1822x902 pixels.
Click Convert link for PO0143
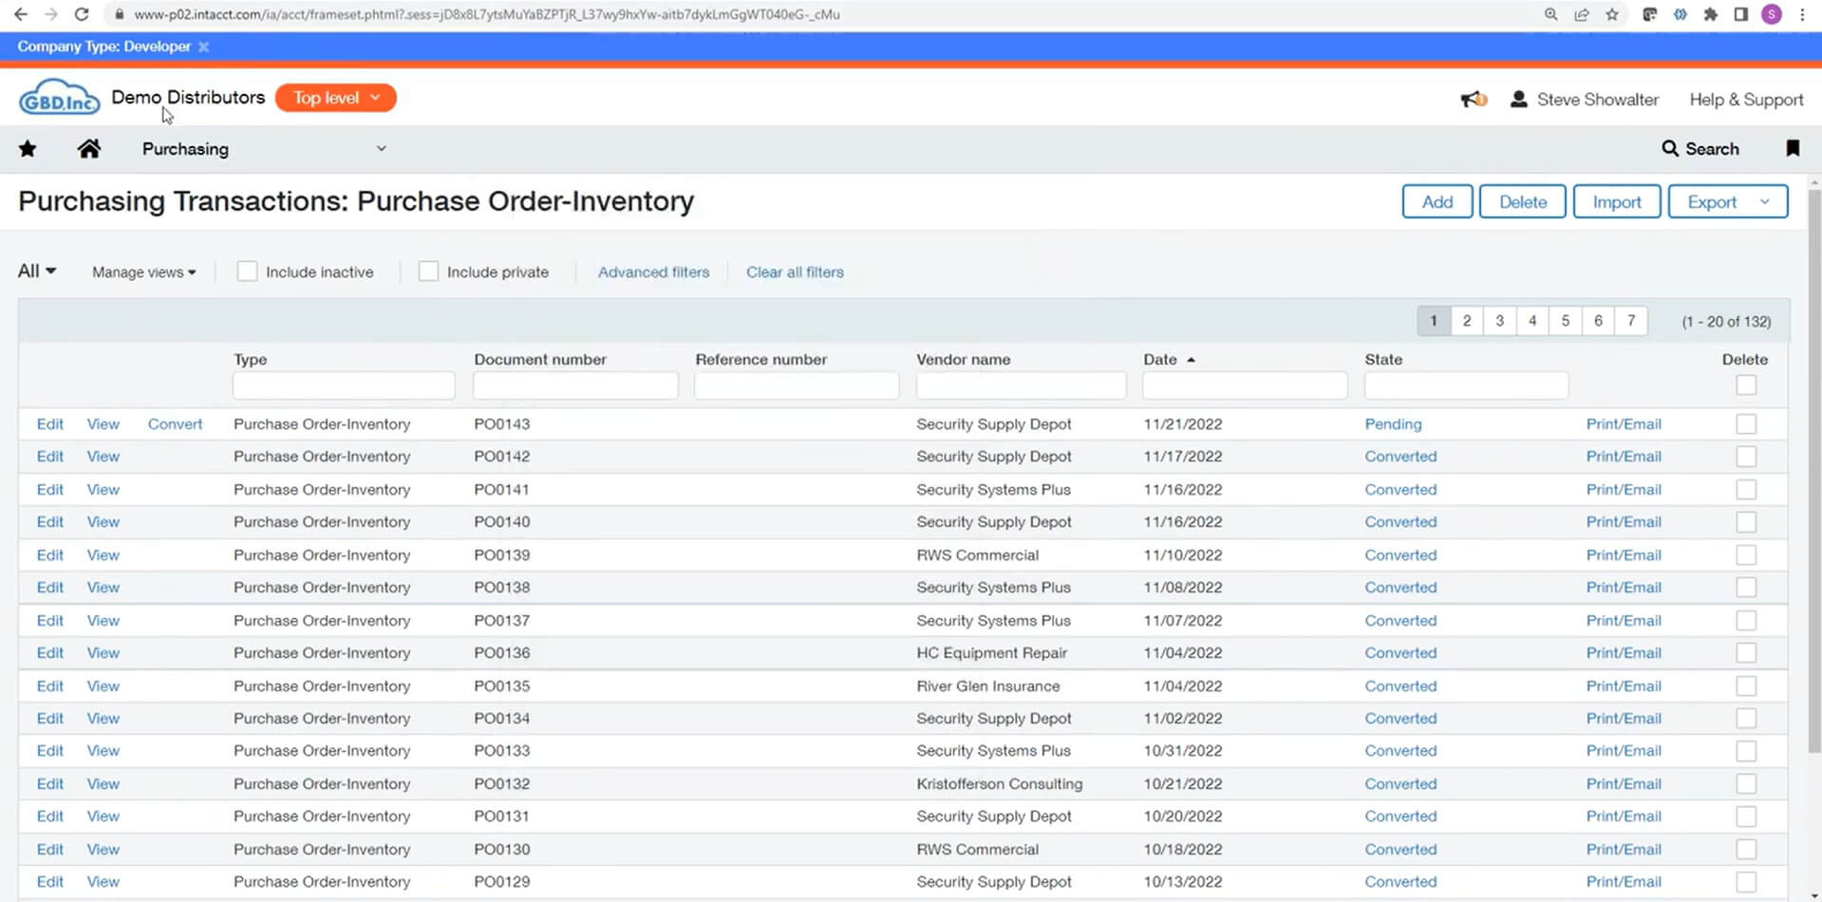[x=175, y=424]
